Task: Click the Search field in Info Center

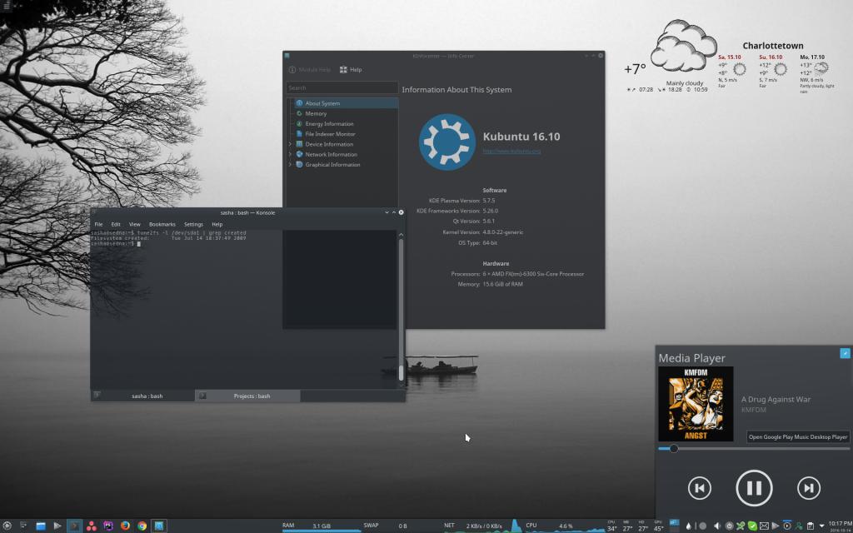Action: (x=342, y=87)
